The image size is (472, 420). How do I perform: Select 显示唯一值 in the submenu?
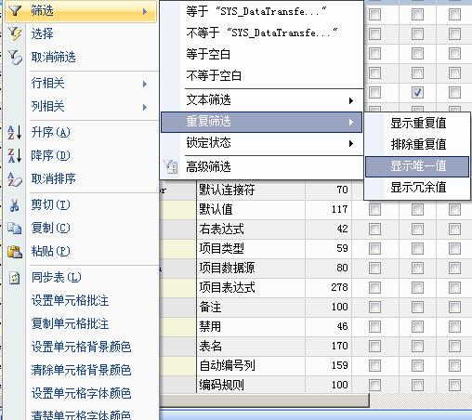click(417, 166)
